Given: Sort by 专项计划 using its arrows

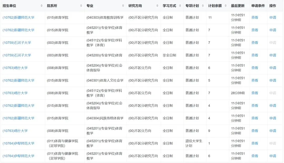Looking at the screenshot, I should [x=203, y=6].
